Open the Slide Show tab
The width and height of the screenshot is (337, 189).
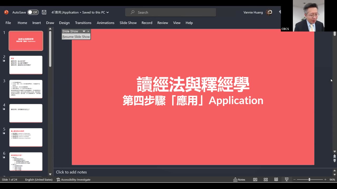point(128,23)
